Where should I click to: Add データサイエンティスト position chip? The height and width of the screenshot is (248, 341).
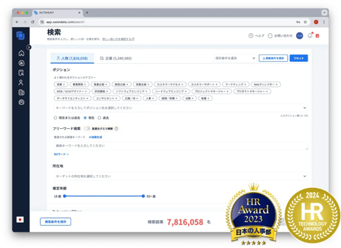pos(72,98)
